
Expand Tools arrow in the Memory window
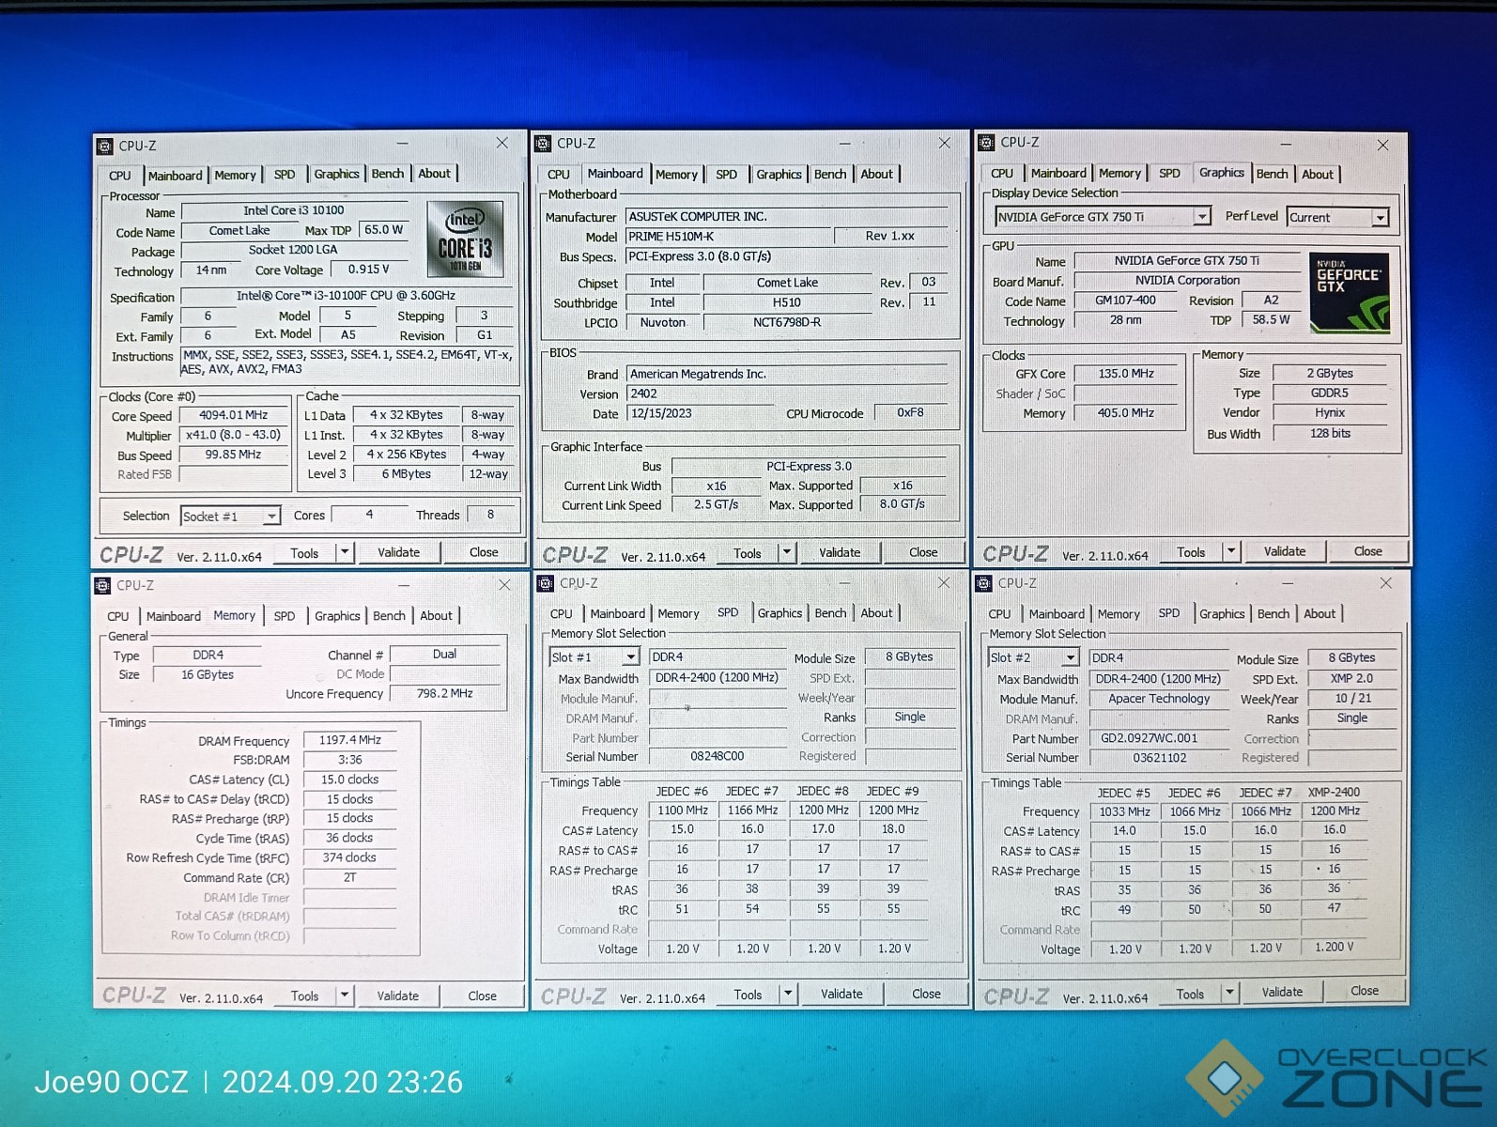tap(345, 996)
